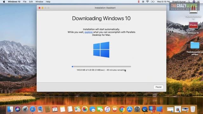Click the Wed 6:16 PM clock
The image size is (203, 114).
163,2
